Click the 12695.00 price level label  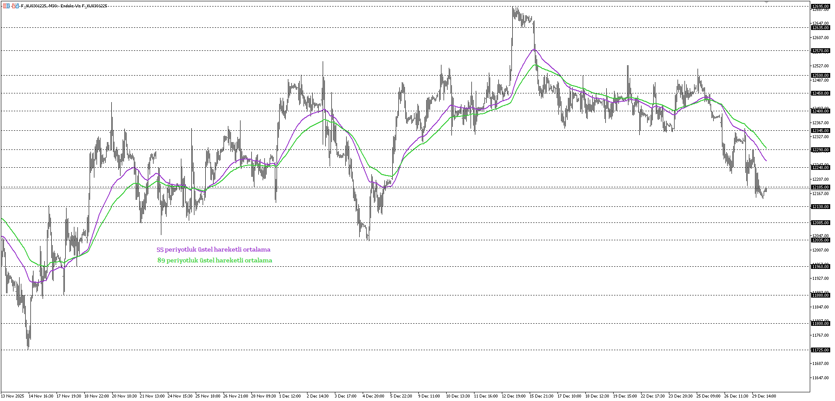tap(822, 7)
